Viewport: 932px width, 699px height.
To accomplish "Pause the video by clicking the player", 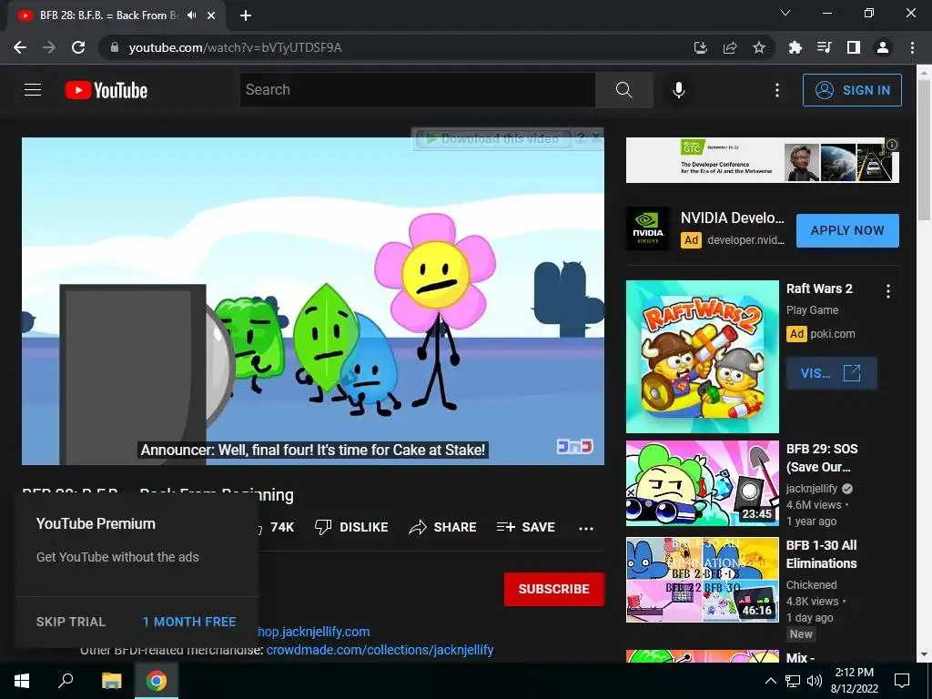I will tap(313, 300).
